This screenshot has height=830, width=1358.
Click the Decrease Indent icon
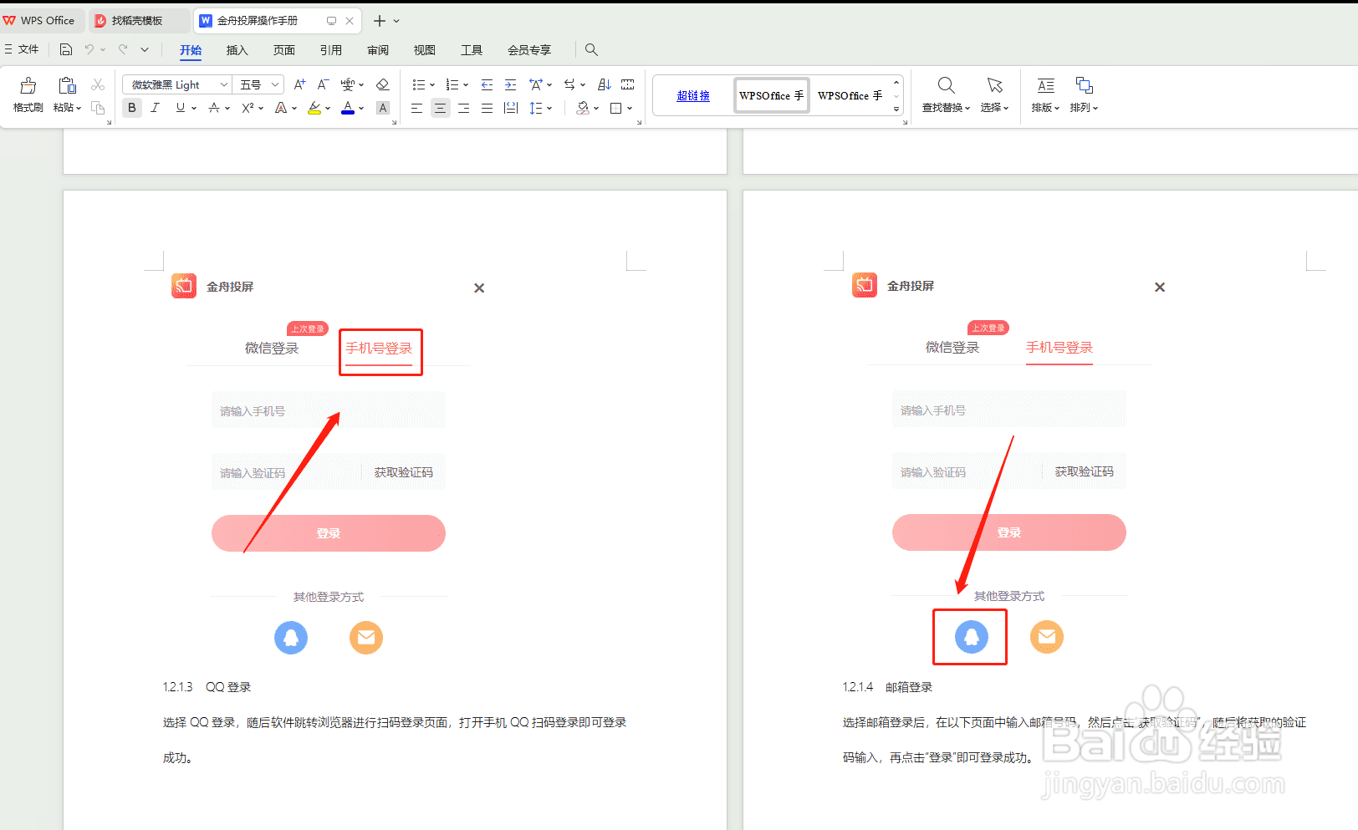[487, 84]
